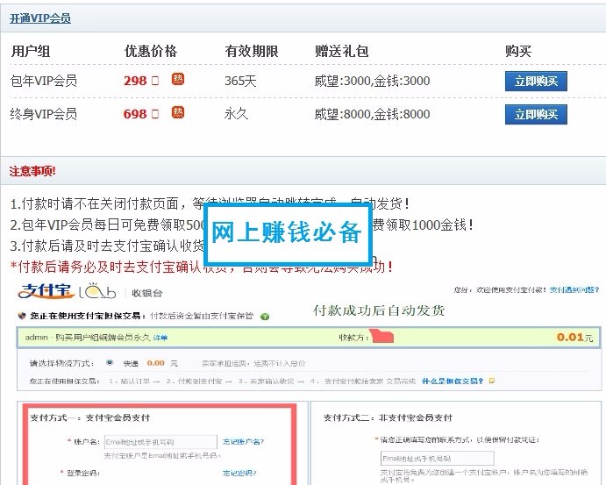Click the 威望:3000,金钱:3000 gift cell

(x=372, y=81)
